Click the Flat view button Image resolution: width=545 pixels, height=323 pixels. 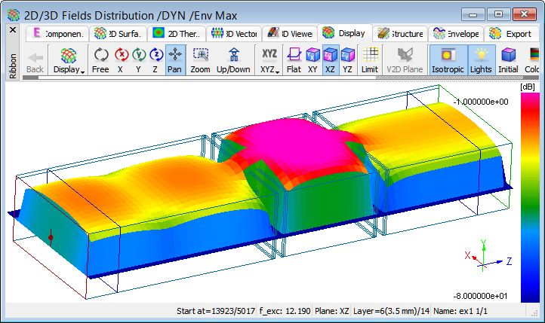294,60
